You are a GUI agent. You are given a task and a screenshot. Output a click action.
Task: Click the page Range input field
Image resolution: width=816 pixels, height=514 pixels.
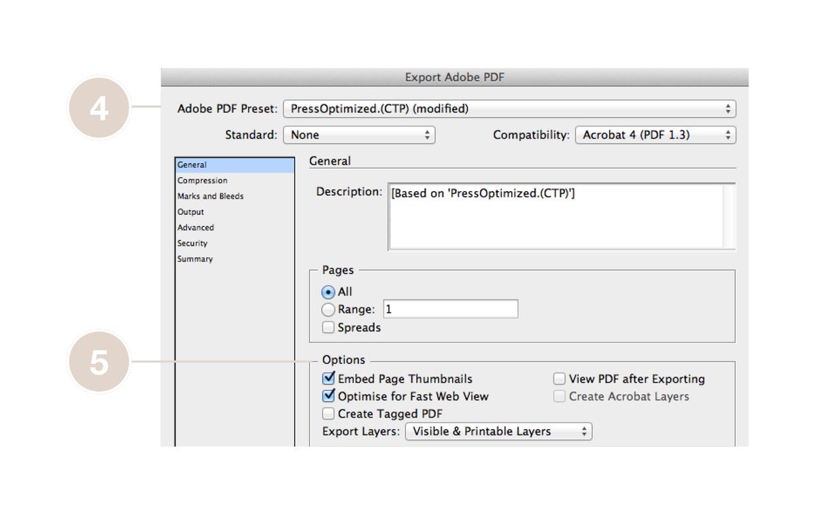451,309
